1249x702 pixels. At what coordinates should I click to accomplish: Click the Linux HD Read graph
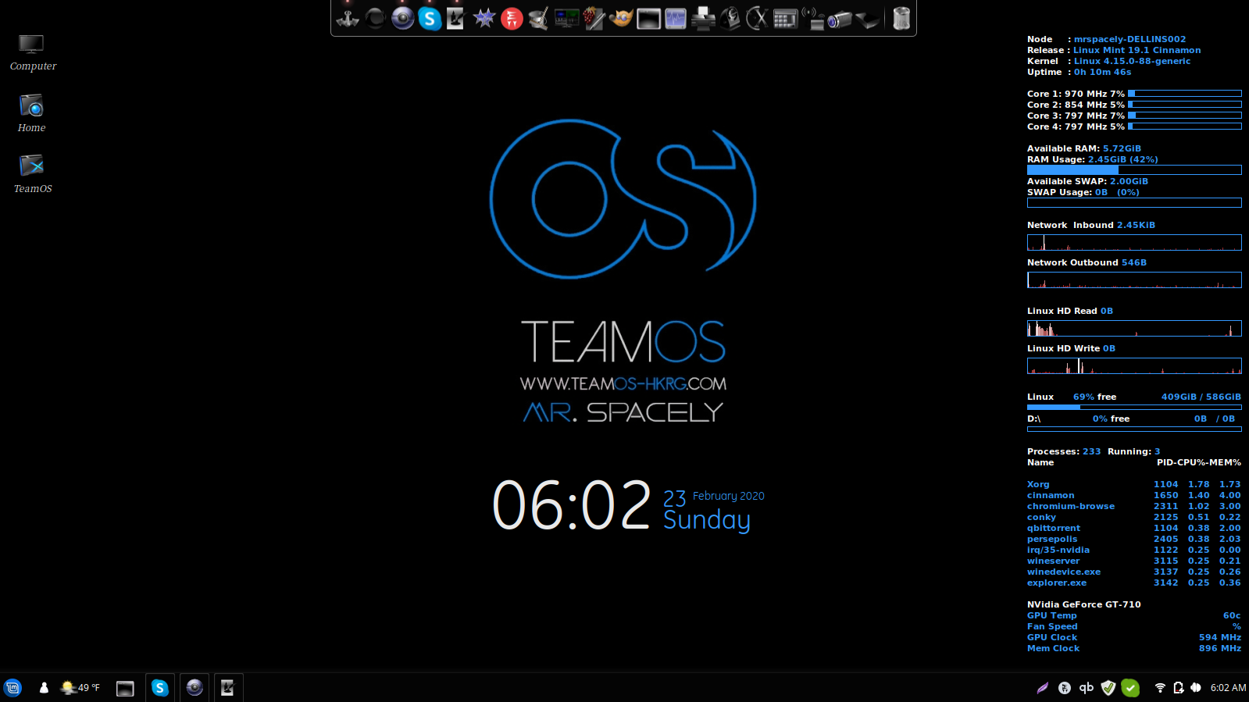[x=1134, y=329]
